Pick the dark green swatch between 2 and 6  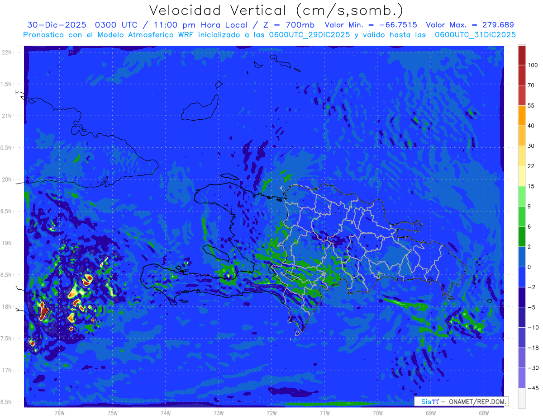(522, 236)
